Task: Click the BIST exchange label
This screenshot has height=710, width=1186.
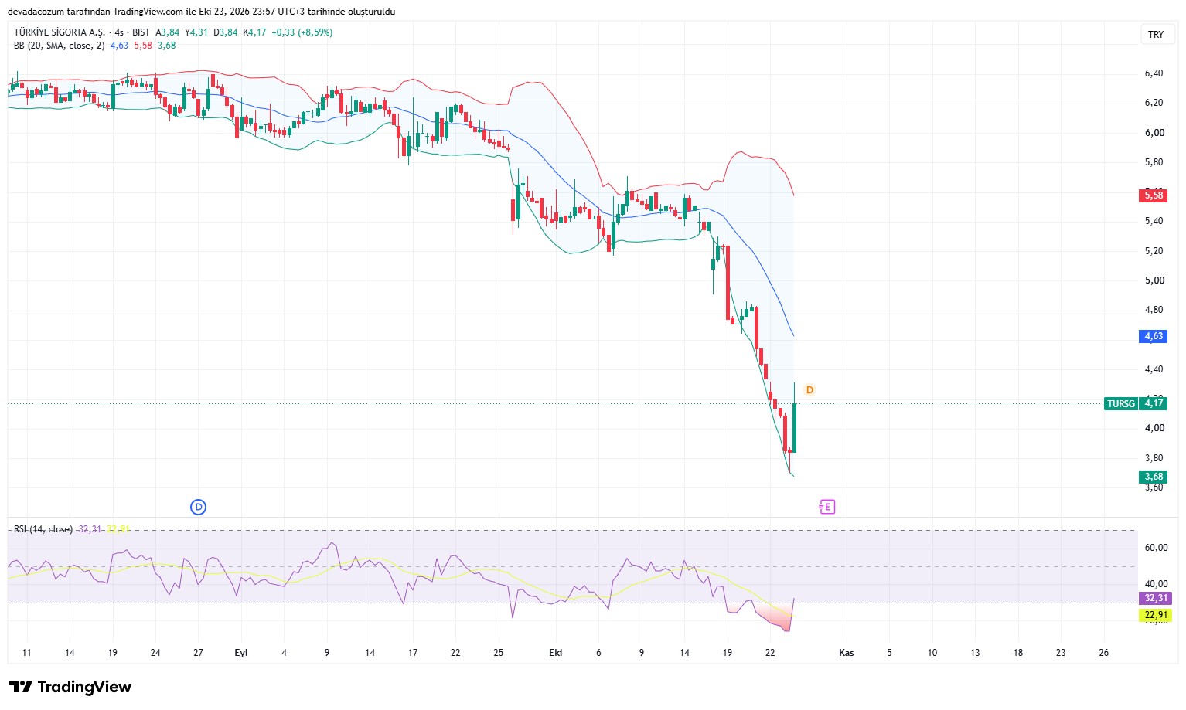Action: coord(141,32)
